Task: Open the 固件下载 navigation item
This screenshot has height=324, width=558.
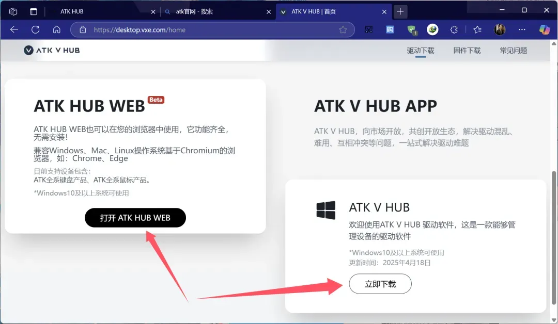Action: 467,51
